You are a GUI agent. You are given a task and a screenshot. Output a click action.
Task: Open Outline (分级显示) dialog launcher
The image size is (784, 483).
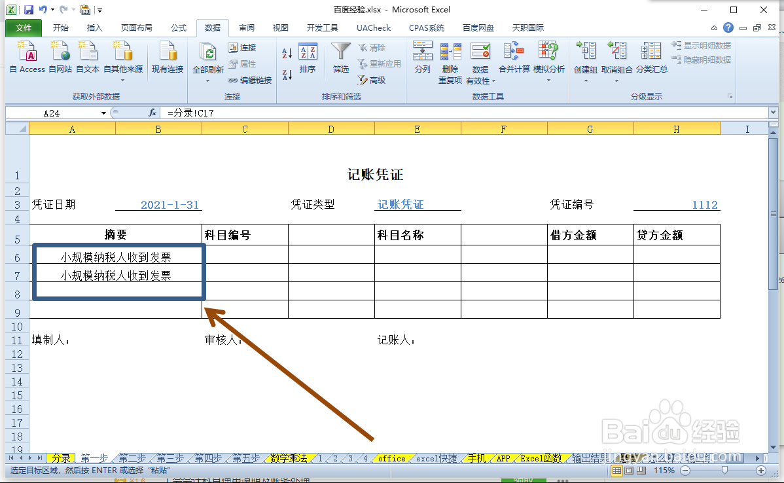coord(730,96)
